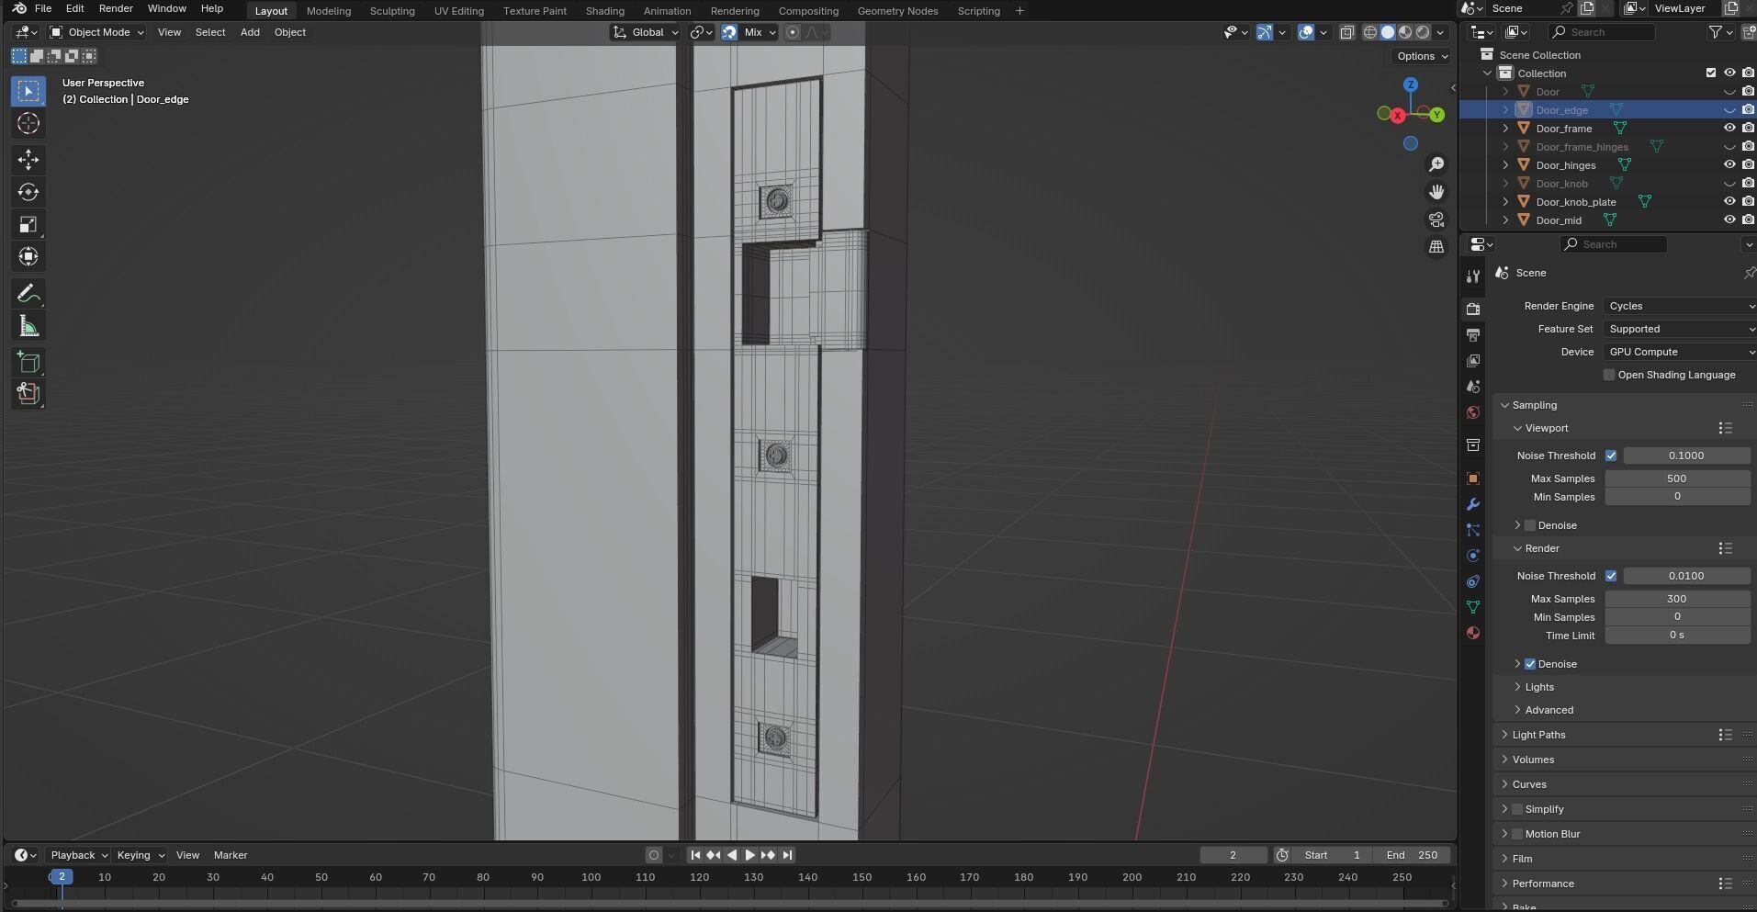Enable Motion Blur checkbox
Screen dimensions: 1757x912
point(1517,834)
